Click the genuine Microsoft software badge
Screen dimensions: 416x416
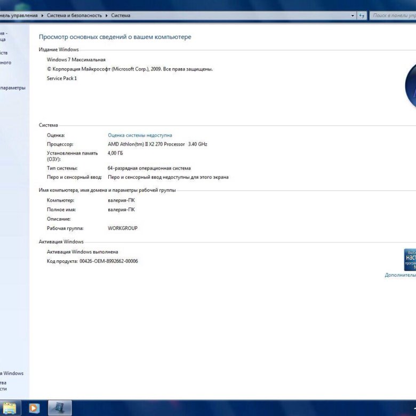coord(410,259)
